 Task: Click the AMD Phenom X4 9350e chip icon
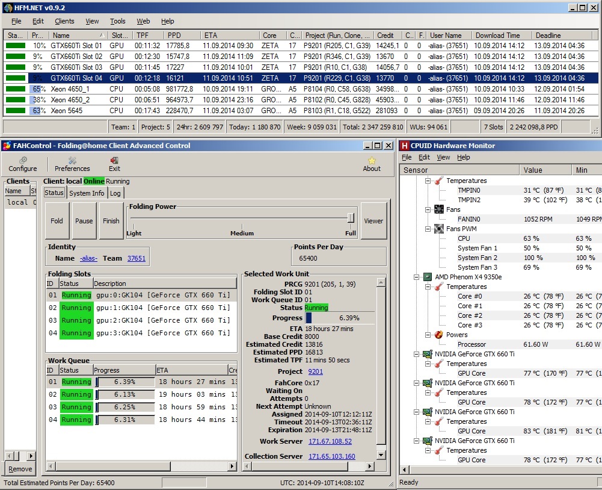pyautogui.click(x=428, y=277)
